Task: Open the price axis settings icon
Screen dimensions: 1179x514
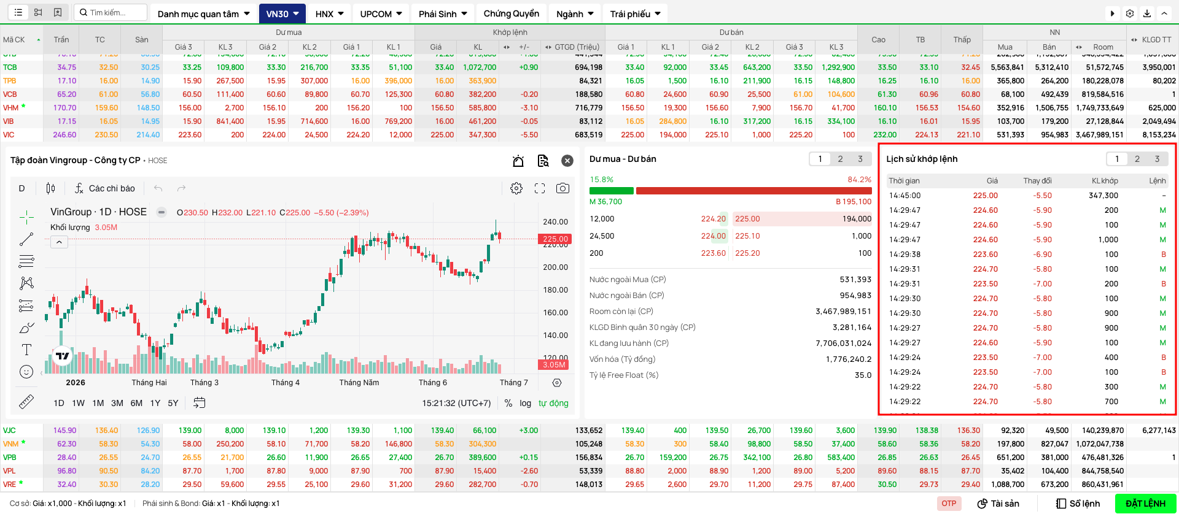Action: click(x=557, y=383)
